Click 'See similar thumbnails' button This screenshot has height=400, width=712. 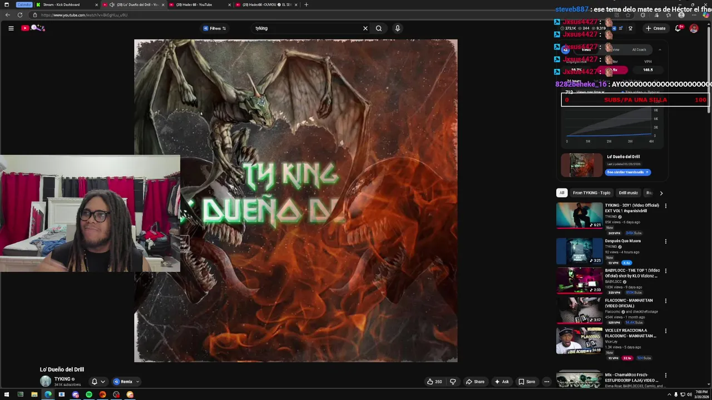(627, 172)
